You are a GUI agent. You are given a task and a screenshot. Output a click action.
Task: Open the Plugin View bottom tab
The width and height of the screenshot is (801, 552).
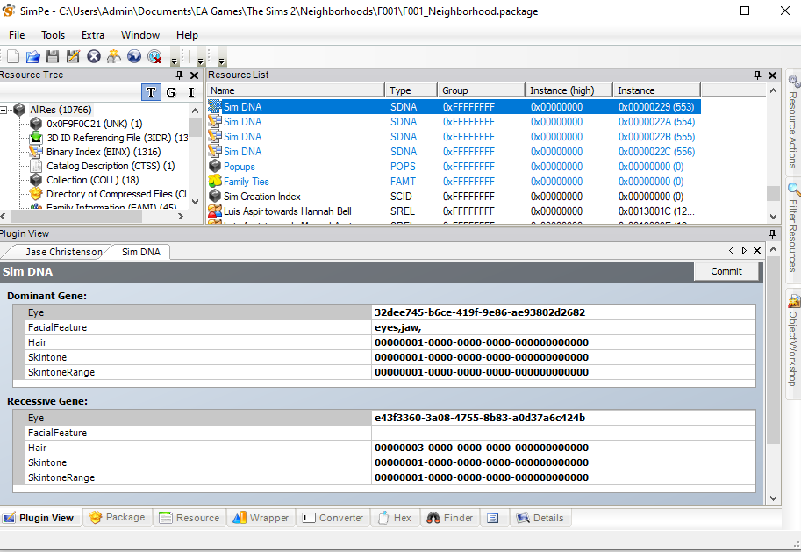tap(39, 518)
